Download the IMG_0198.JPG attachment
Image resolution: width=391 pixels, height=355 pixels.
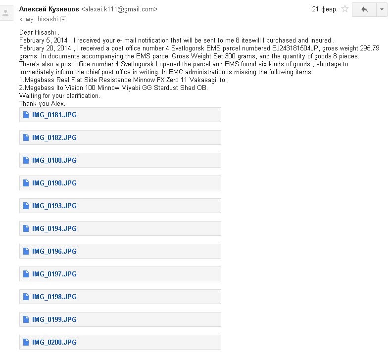point(120,297)
